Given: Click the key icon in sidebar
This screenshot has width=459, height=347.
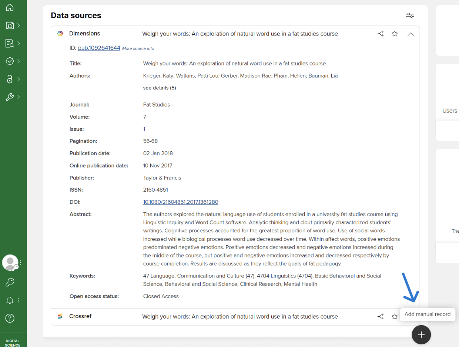Looking at the screenshot, I should pos(10,282).
